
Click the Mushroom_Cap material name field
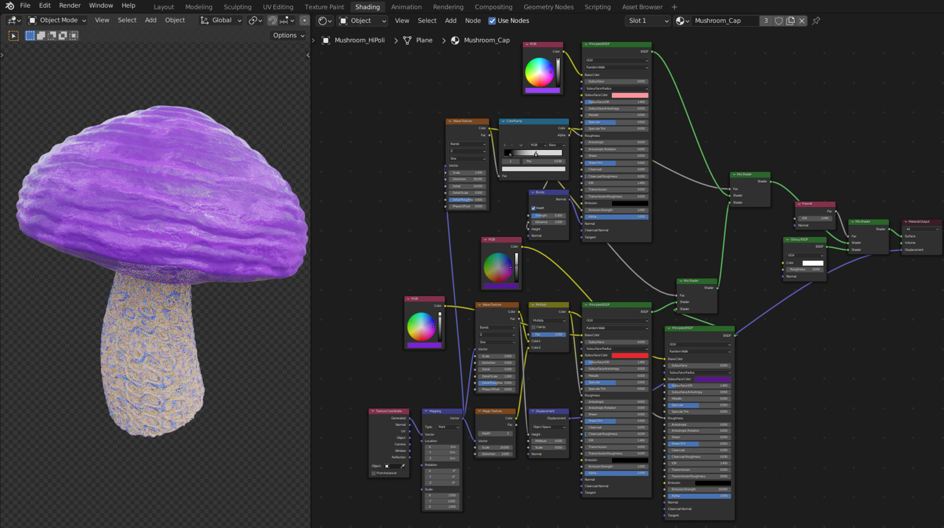pos(725,21)
